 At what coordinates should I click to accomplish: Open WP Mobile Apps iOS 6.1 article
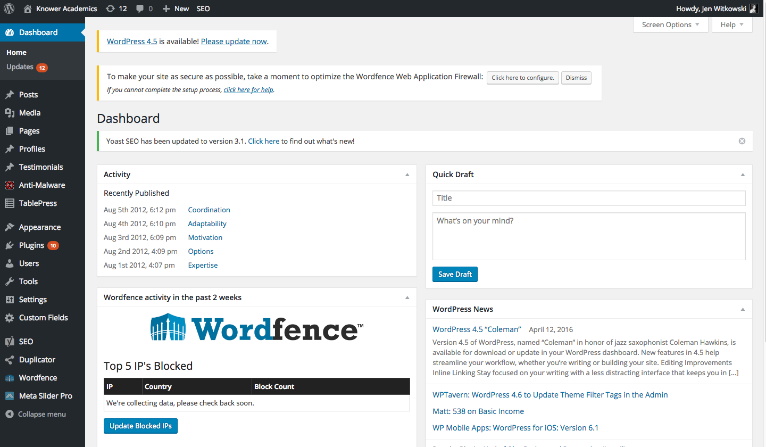[x=515, y=428]
